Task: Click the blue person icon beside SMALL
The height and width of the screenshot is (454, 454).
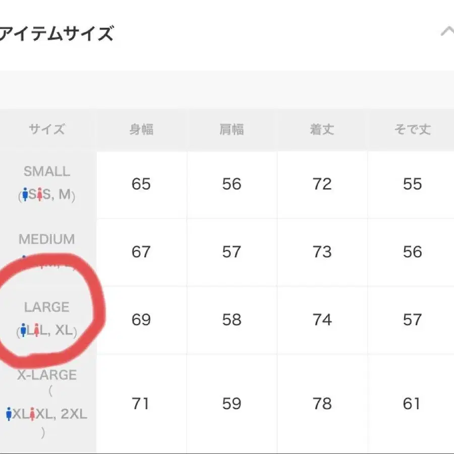Action: [x=25, y=194]
